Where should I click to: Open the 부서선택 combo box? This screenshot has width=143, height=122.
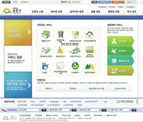30,110
